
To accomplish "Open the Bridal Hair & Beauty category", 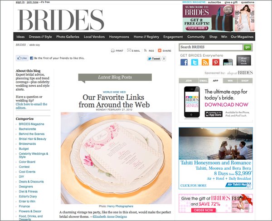I will [x=33, y=139].
